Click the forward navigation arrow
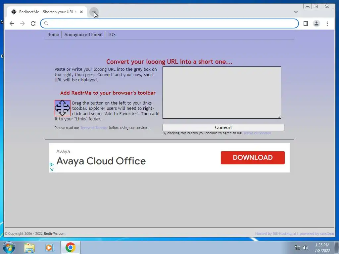339x254 pixels. point(23,23)
